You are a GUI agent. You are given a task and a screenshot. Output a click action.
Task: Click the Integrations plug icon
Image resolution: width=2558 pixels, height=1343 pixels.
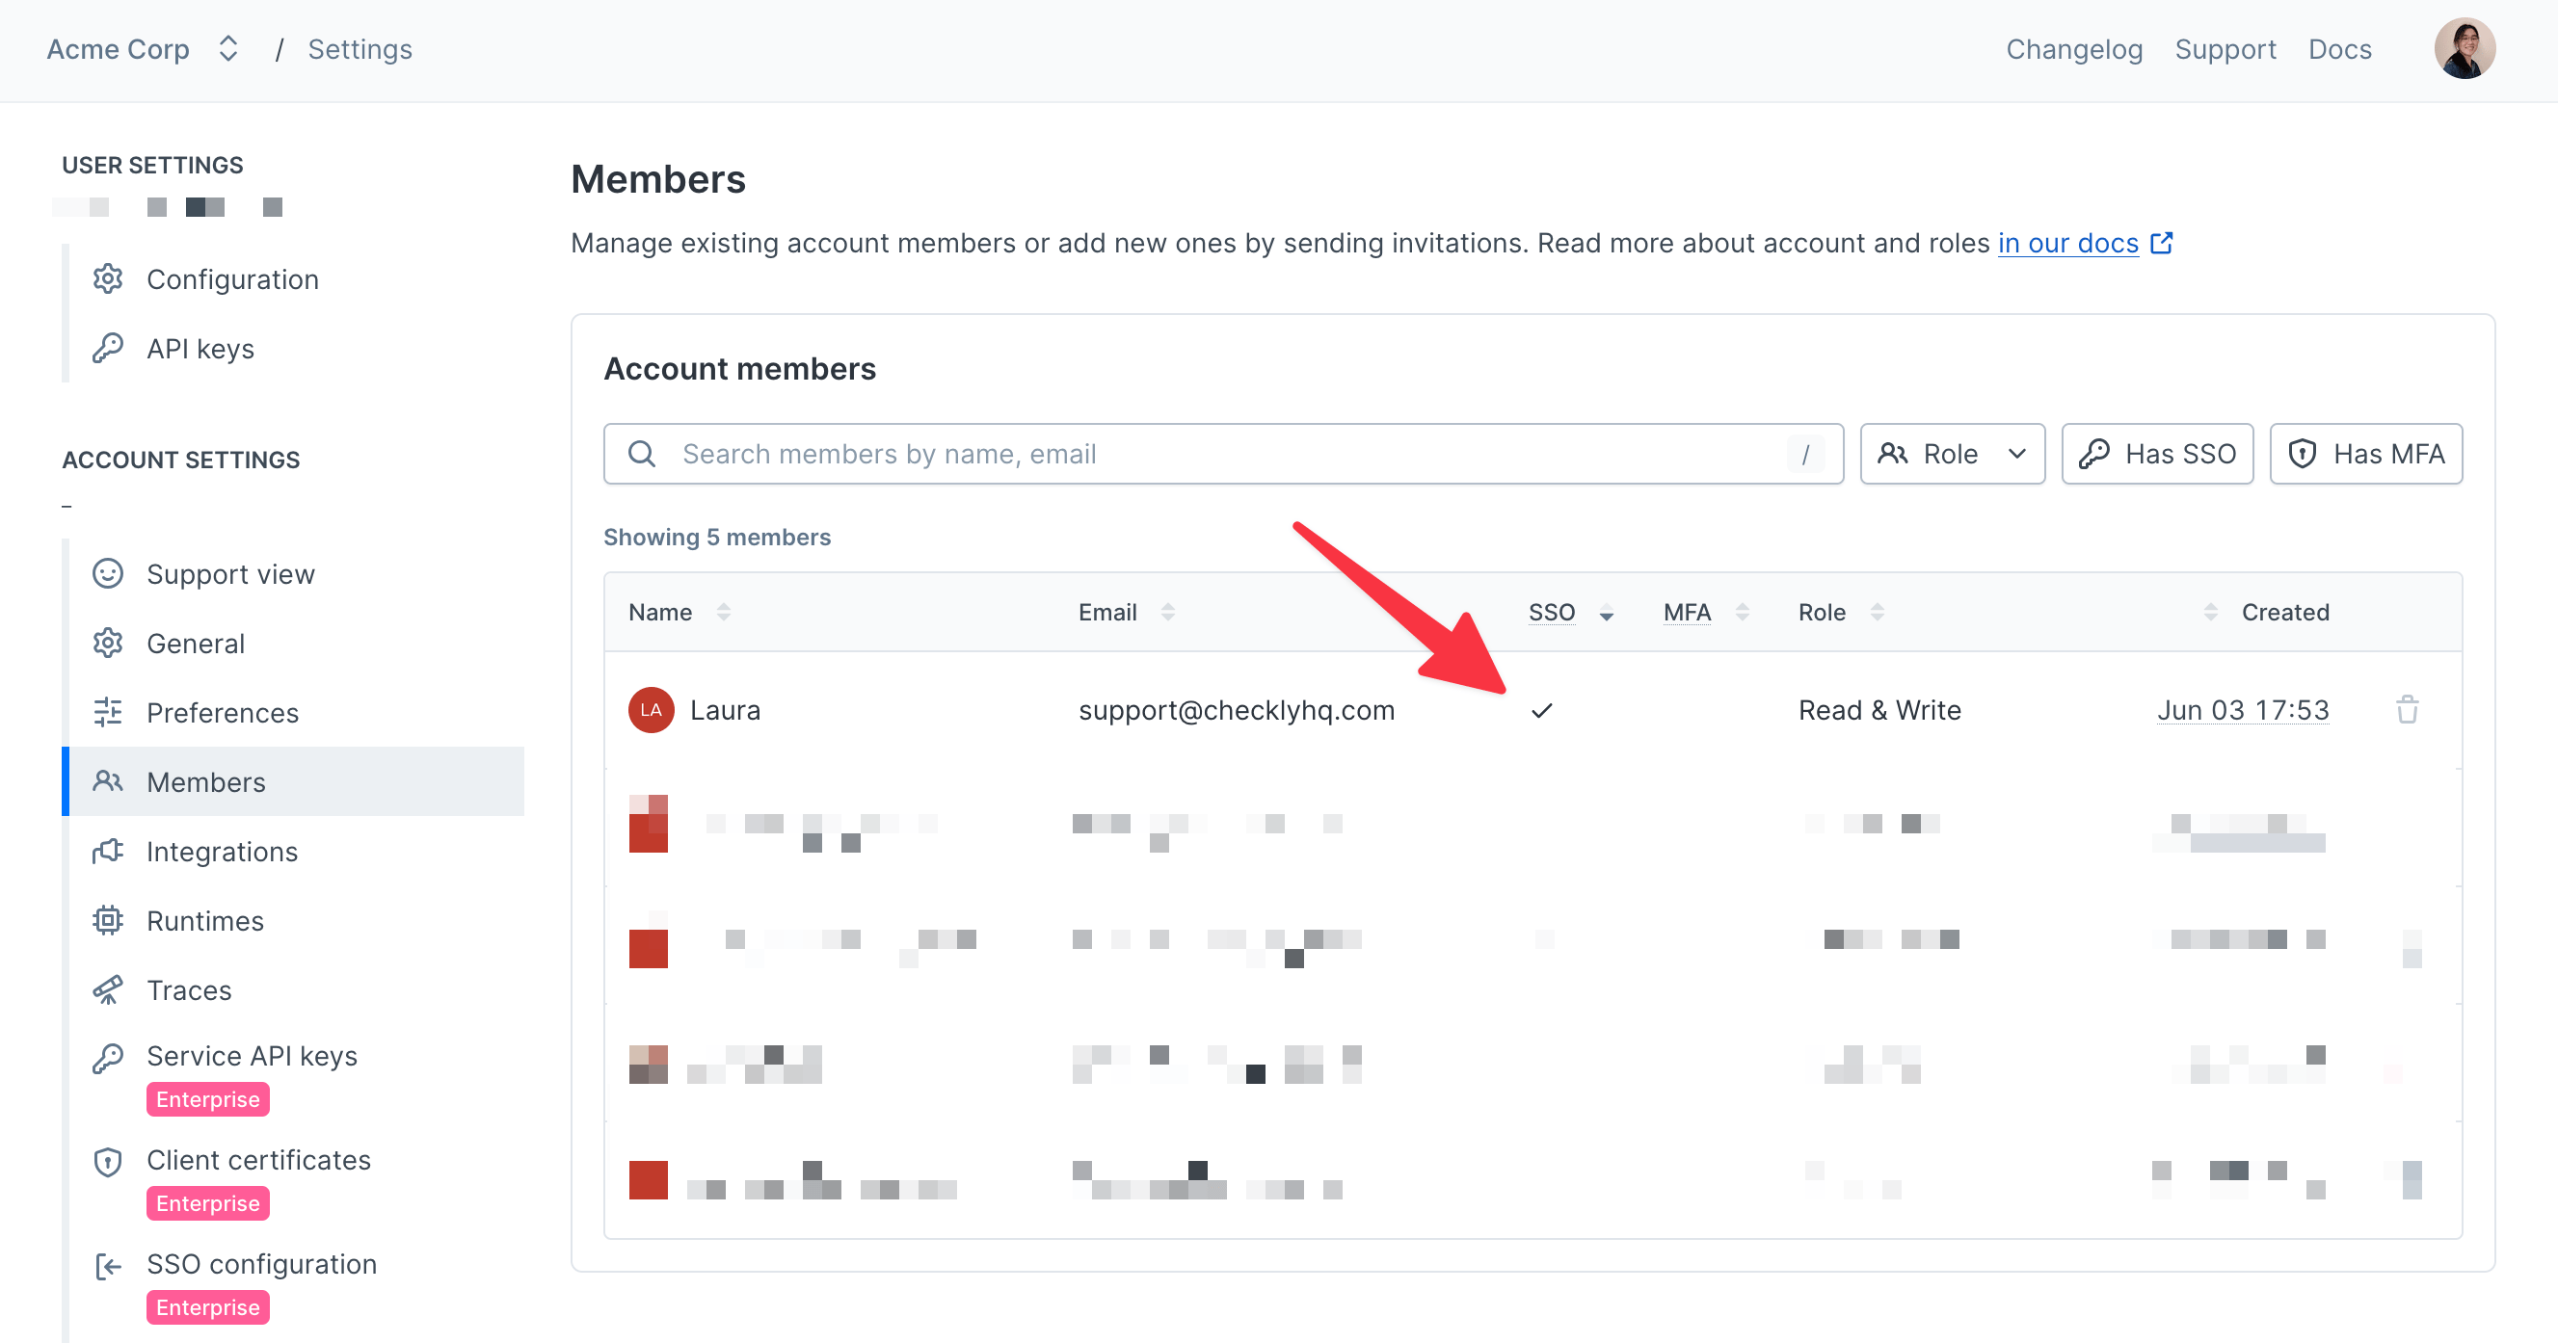[107, 852]
